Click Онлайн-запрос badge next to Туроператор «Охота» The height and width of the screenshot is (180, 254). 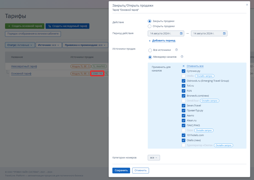223,145
